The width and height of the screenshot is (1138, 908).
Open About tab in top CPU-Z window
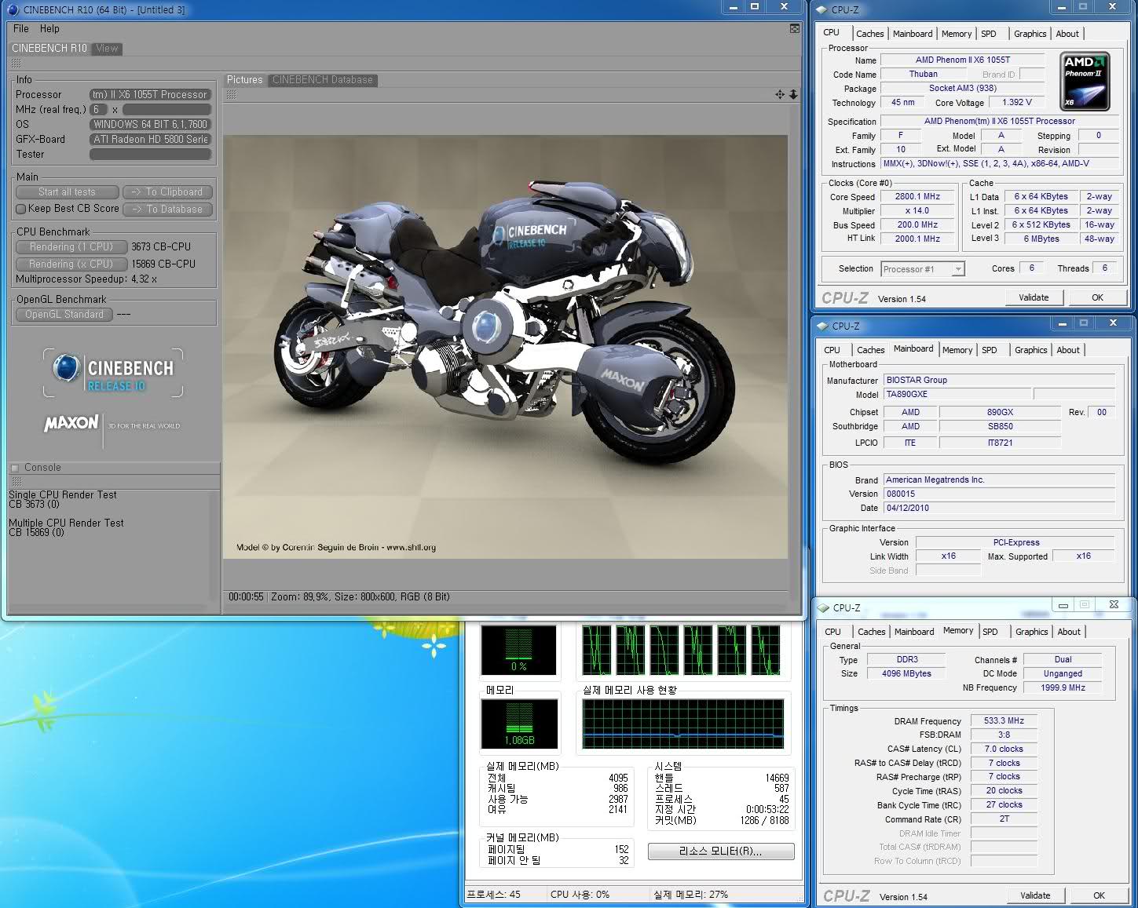click(1067, 34)
